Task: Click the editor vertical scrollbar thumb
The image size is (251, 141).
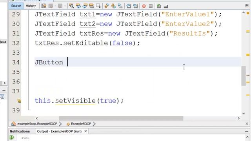Action: coord(244,76)
